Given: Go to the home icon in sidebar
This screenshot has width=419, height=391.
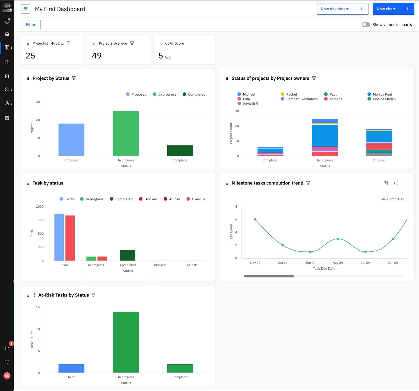Looking at the screenshot, I should pos(7,34).
